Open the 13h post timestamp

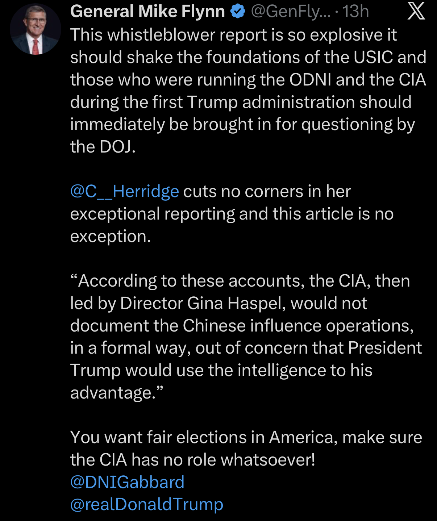click(x=355, y=12)
